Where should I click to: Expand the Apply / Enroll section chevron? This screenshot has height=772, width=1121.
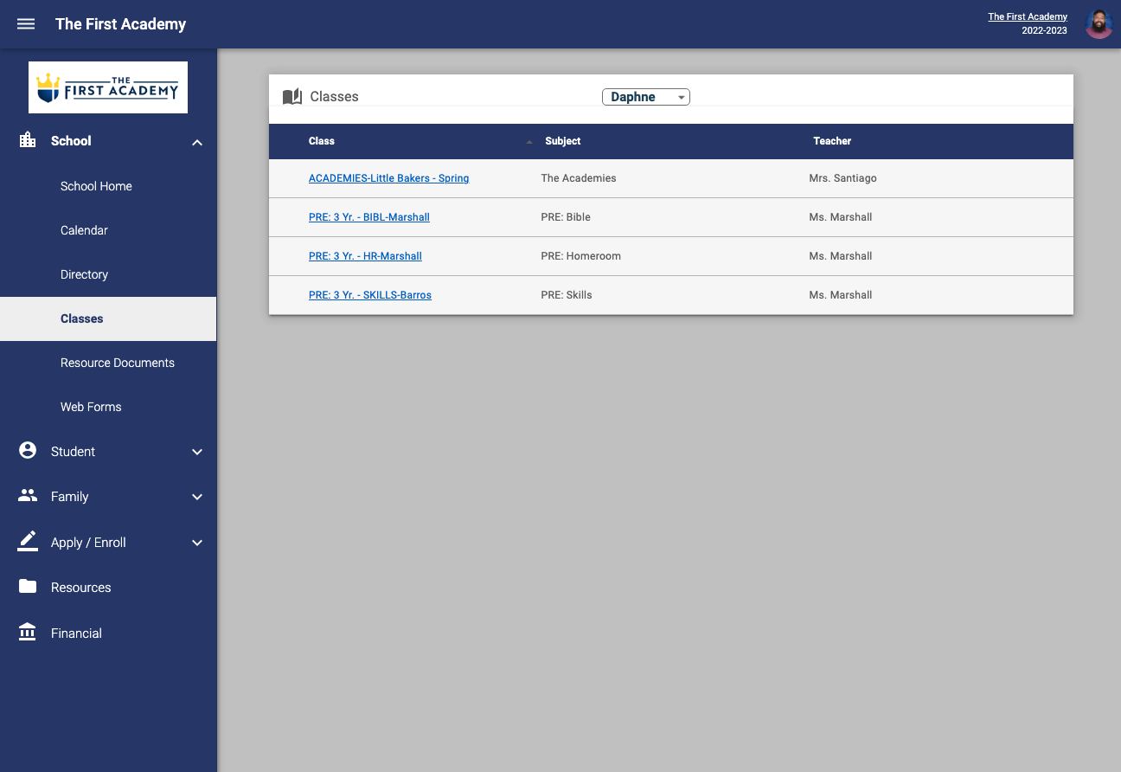pos(197,543)
